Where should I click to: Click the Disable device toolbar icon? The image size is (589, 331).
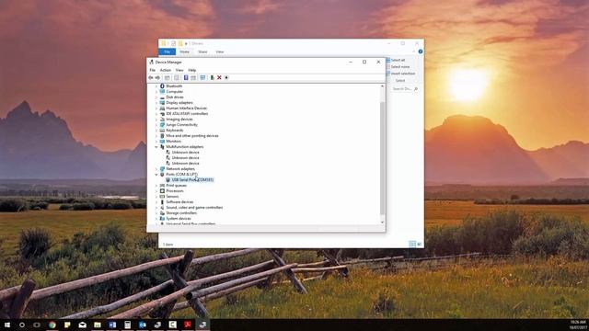pyautogui.click(x=226, y=77)
